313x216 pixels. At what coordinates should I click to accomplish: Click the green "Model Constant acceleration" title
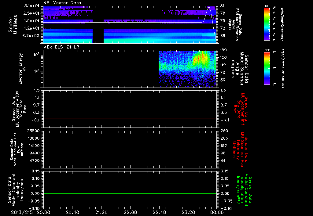click(244, 190)
